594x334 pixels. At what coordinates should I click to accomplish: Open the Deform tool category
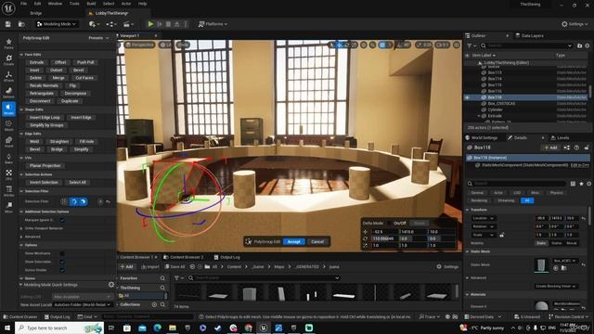pyautogui.click(x=8, y=93)
